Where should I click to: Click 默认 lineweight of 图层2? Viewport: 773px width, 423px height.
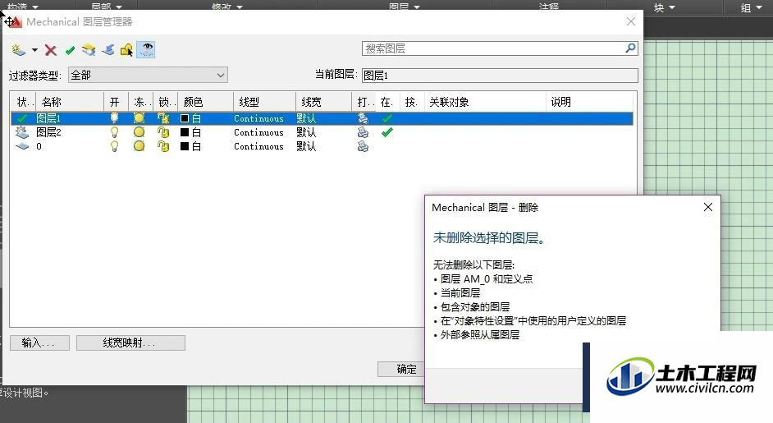pyautogui.click(x=306, y=132)
